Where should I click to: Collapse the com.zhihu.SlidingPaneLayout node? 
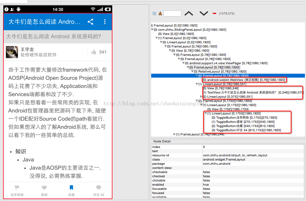152,30
